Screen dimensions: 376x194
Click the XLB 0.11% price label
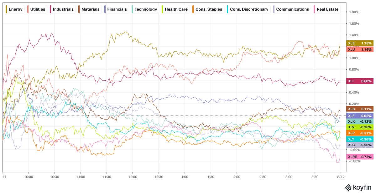click(x=360, y=109)
